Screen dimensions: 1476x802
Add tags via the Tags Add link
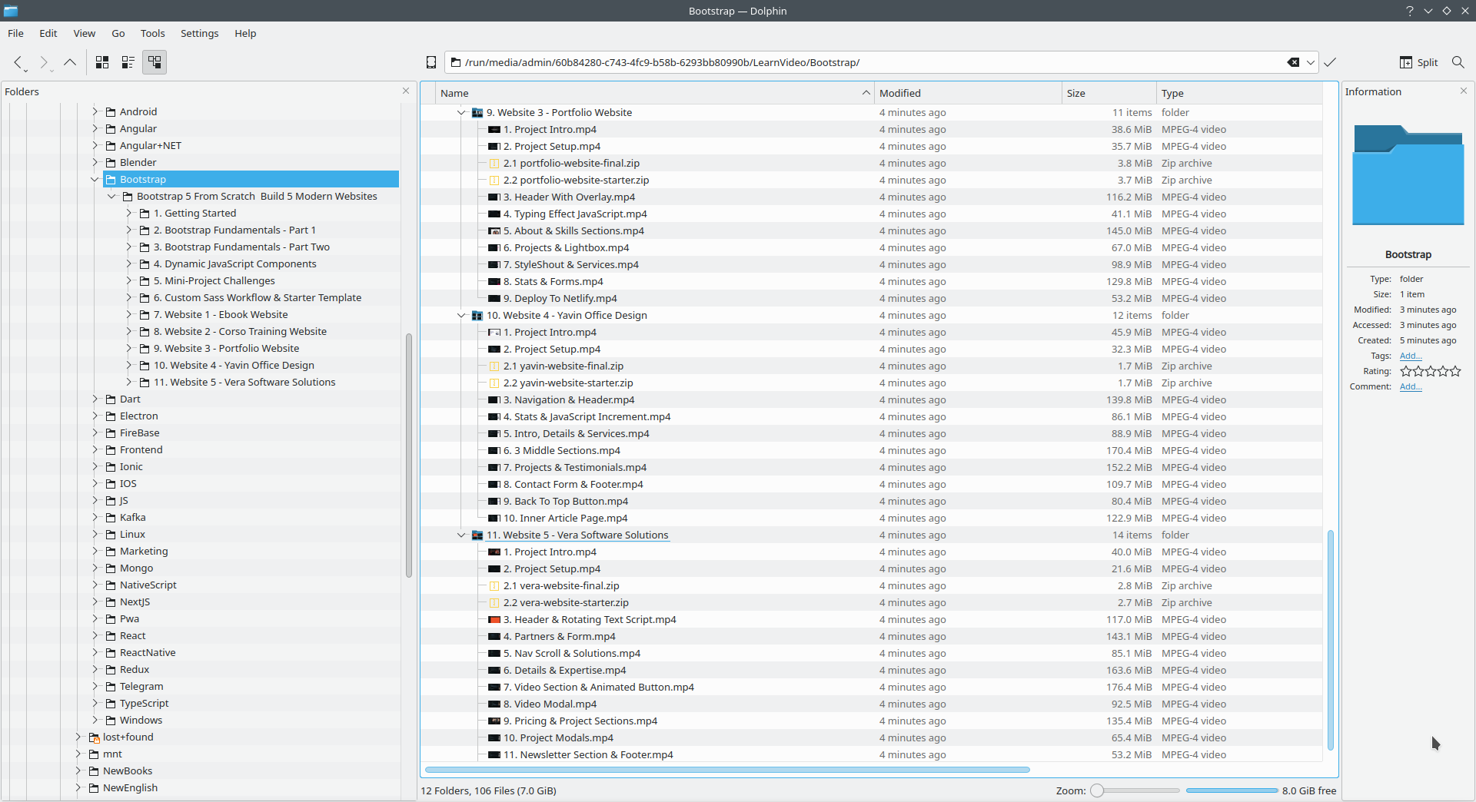[x=1411, y=356]
